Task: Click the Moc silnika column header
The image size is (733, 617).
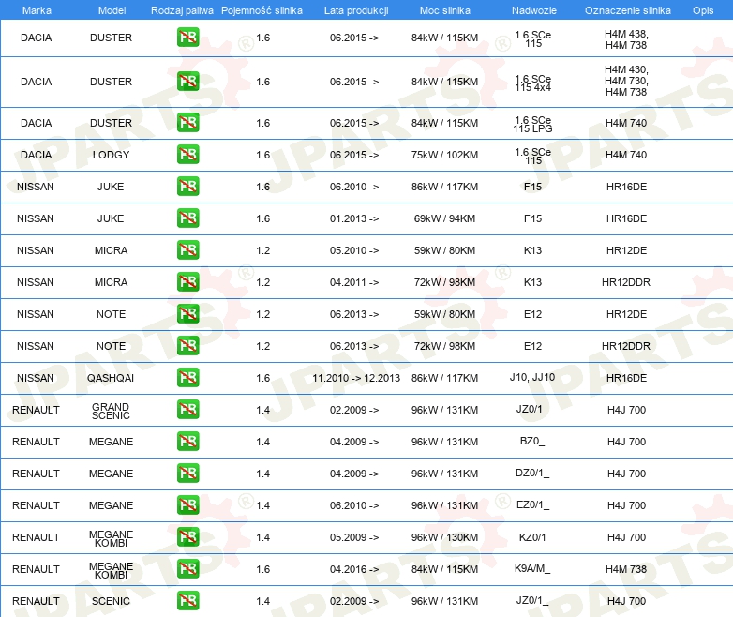Action: pyautogui.click(x=445, y=10)
